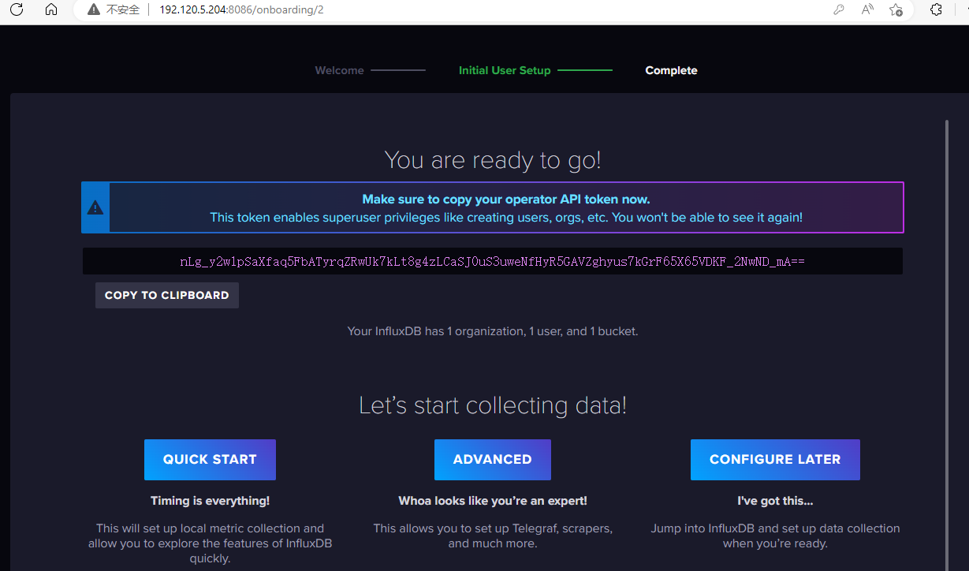Click the read aloud icon
Image resolution: width=969 pixels, height=571 pixels.
click(x=867, y=9)
